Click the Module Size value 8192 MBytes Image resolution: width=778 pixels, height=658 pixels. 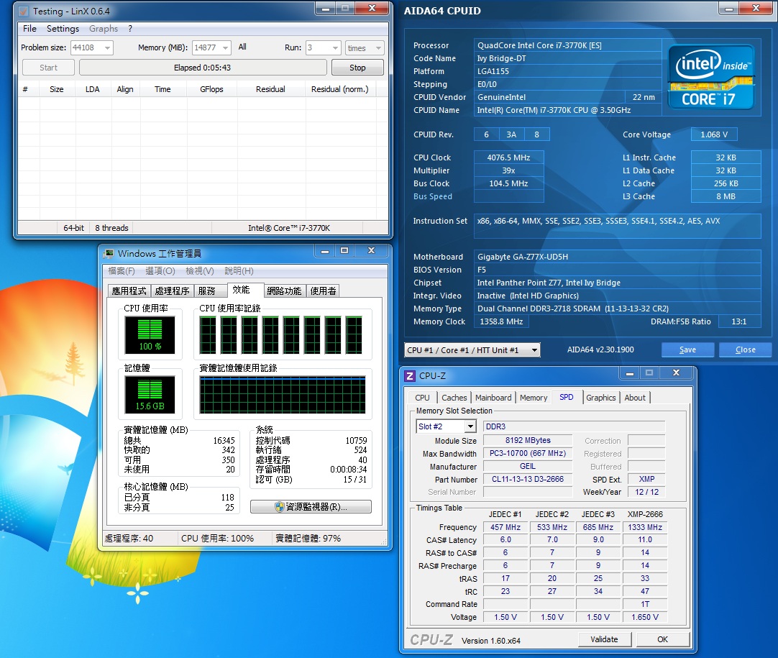click(x=528, y=441)
